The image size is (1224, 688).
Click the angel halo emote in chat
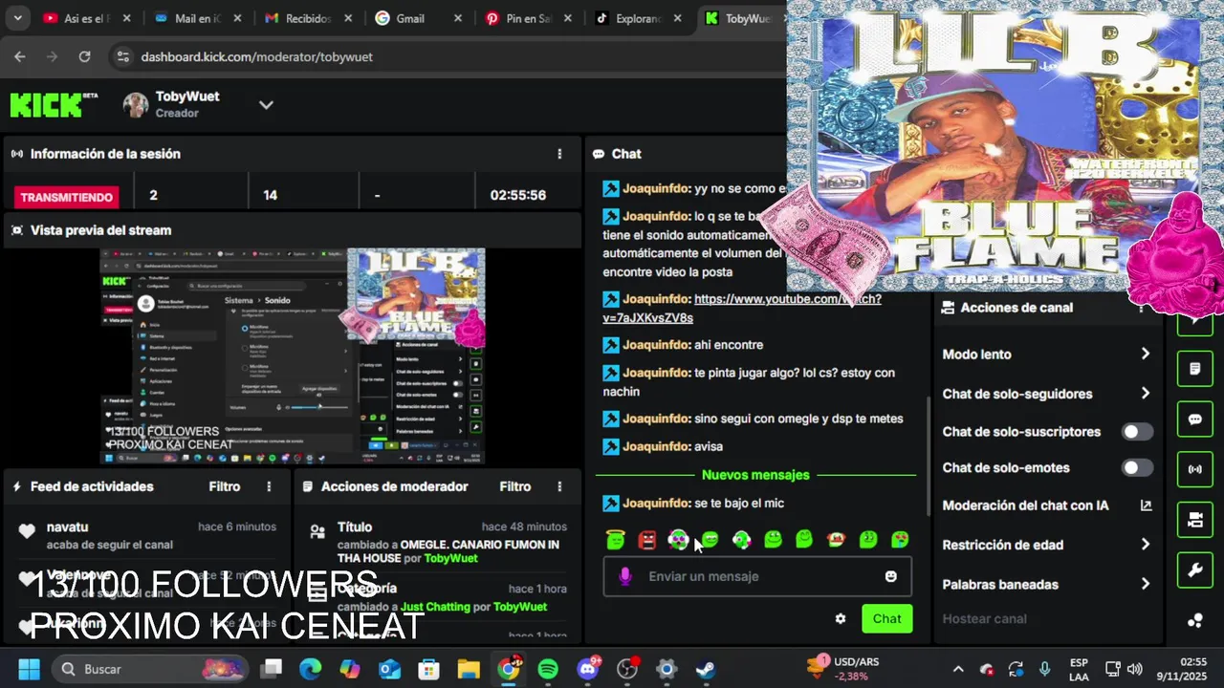(616, 540)
